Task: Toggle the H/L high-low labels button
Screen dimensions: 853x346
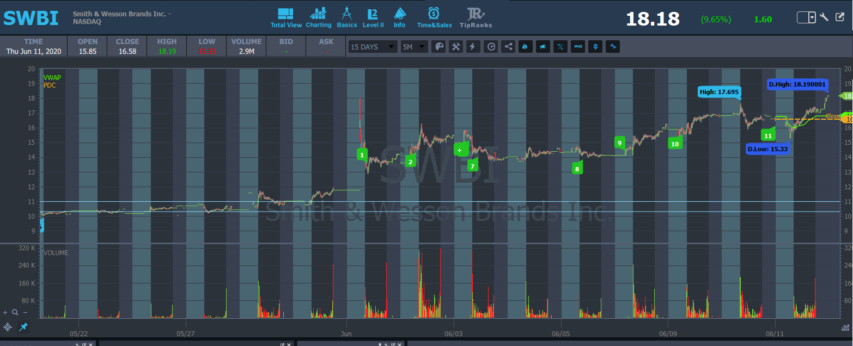Action: coord(560,47)
